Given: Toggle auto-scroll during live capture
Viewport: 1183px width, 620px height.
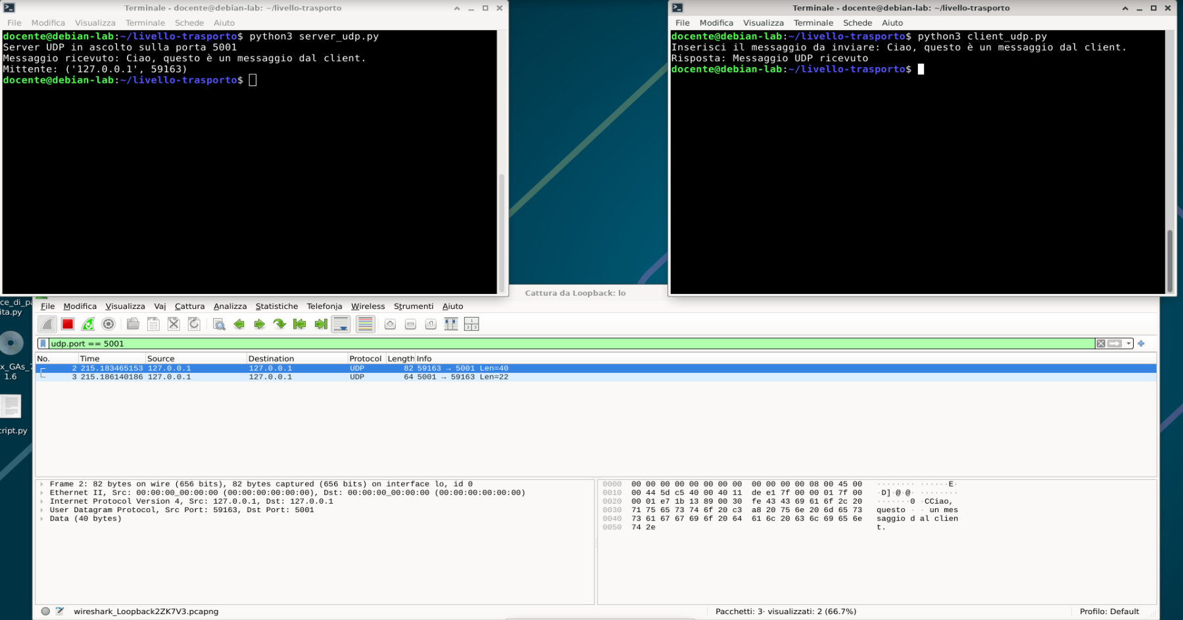Looking at the screenshot, I should pos(341,324).
